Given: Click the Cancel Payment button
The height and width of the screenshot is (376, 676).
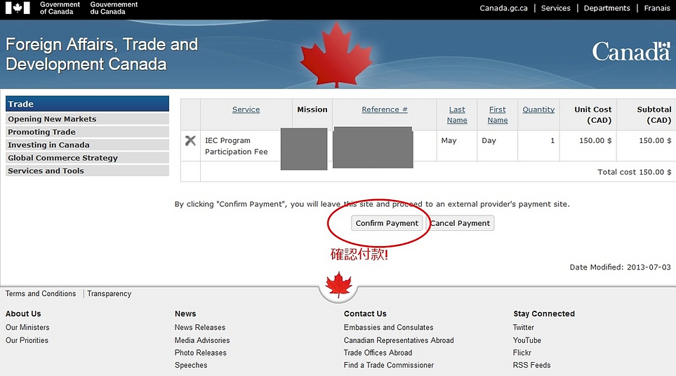Looking at the screenshot, I should (x=460, y=223).
